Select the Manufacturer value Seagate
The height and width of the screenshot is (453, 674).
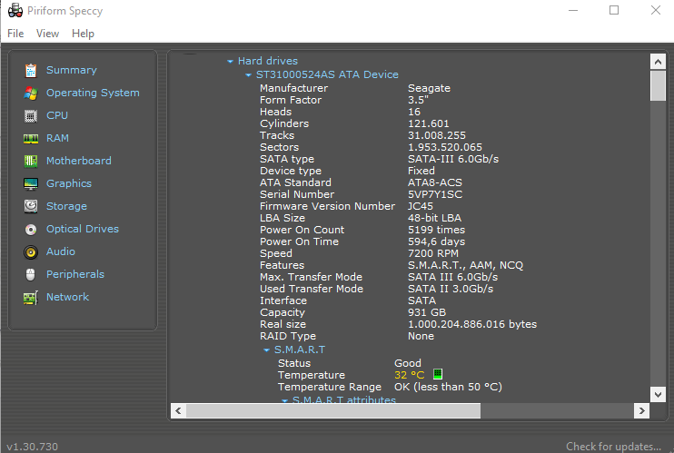[429, 88]
